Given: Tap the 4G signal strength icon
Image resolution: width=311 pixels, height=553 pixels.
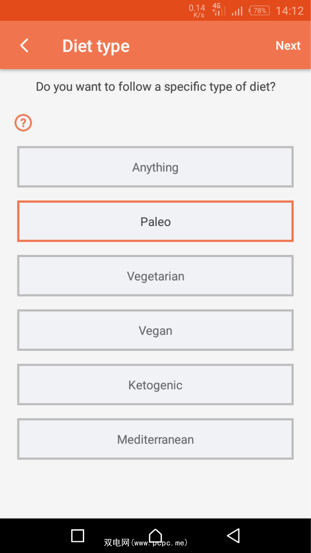Looking at the screenshot, I should [219, 10].
